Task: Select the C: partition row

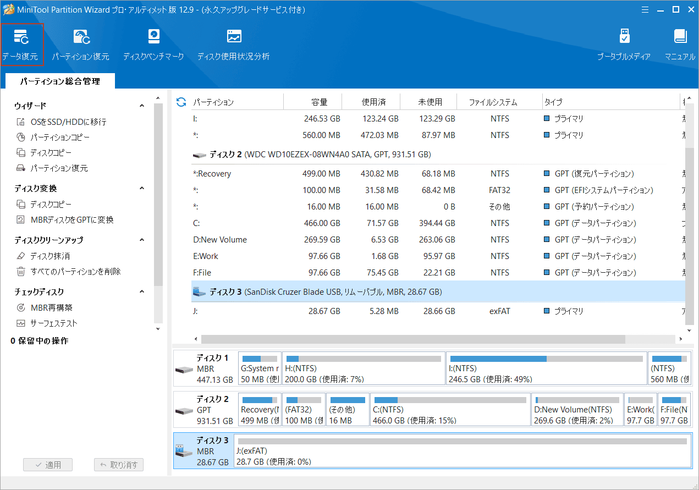Action: pyautogui.click(x=438, y=223)
